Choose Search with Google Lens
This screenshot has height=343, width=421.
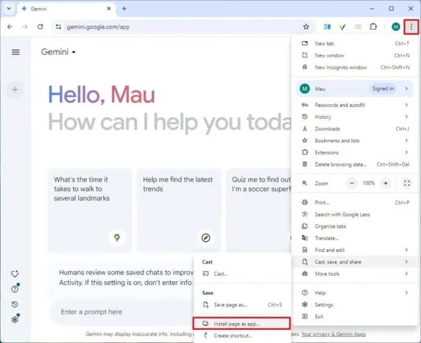pyautogui.click(x=355, y=214)
